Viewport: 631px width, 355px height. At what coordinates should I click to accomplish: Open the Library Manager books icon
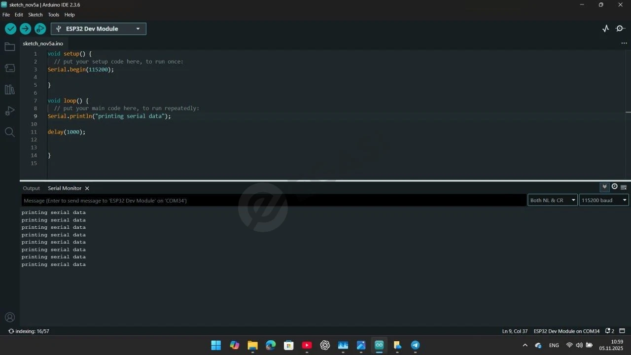click(x=9, y=89)
